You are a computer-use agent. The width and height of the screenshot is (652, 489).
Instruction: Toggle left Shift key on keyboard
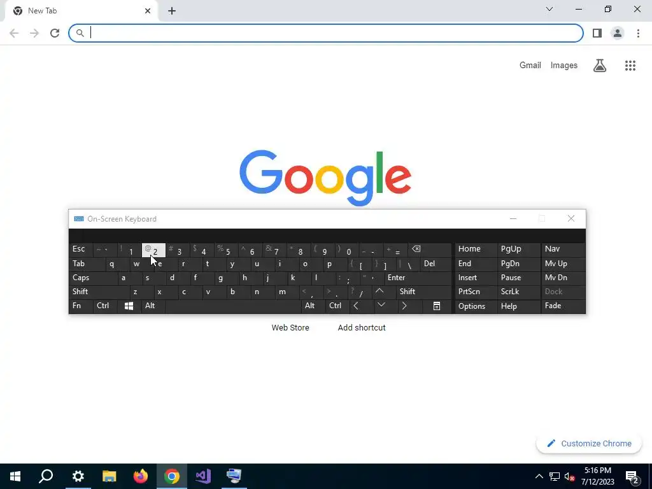pos(99,292)
